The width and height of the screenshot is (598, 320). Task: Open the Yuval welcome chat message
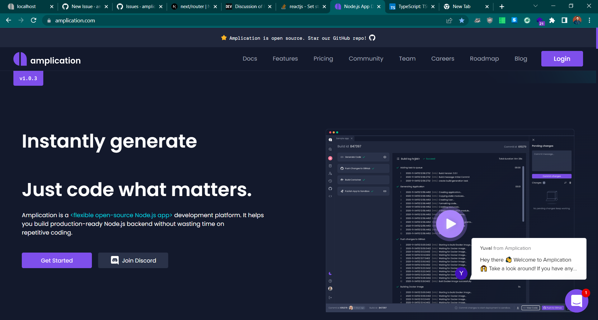[x=529, y=259]
